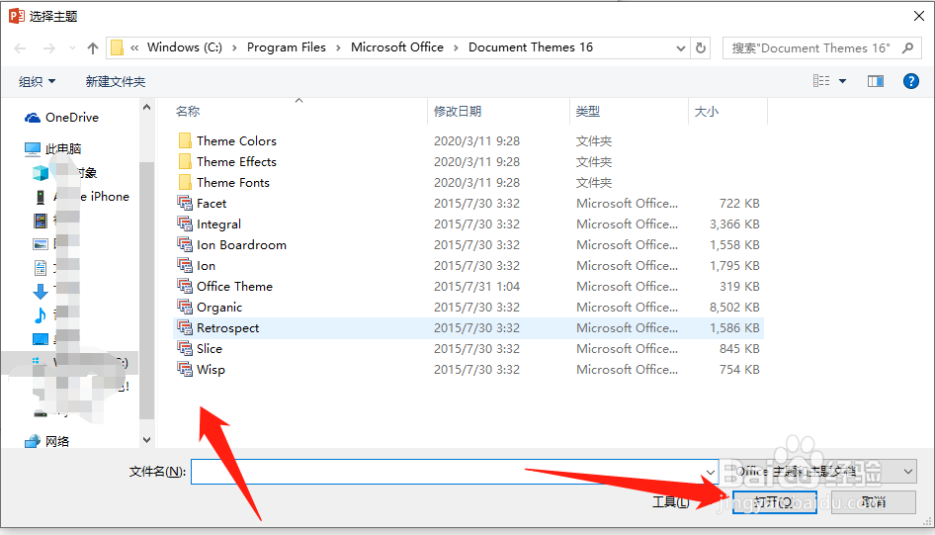Screen dimensions: 935x535
Task: Sort files by 类型 column
Action: click(x=588, y=111)
